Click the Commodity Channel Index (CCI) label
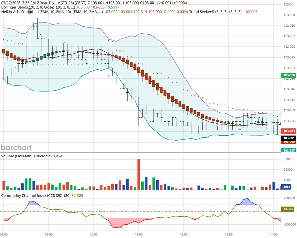Screen dimensions: 297x238 (32, 196)
